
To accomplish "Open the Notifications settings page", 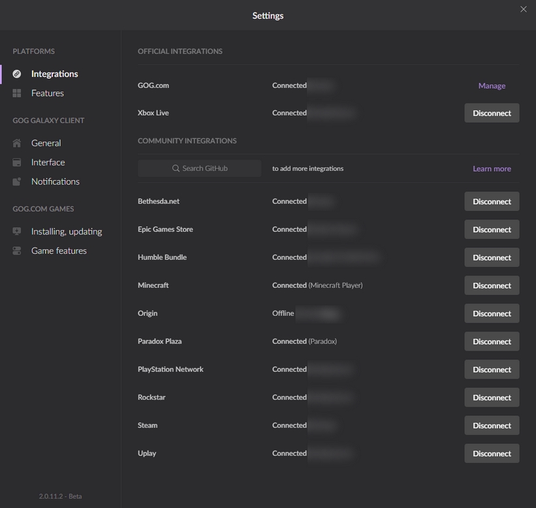I will tap(55, 182).
